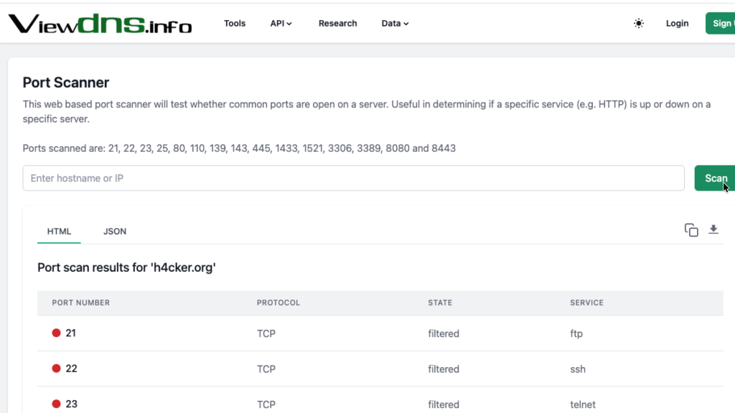Screen dimensions: 735x413
Task: Focus the Enter hostname or IP field
Action: tap(353, 178)
